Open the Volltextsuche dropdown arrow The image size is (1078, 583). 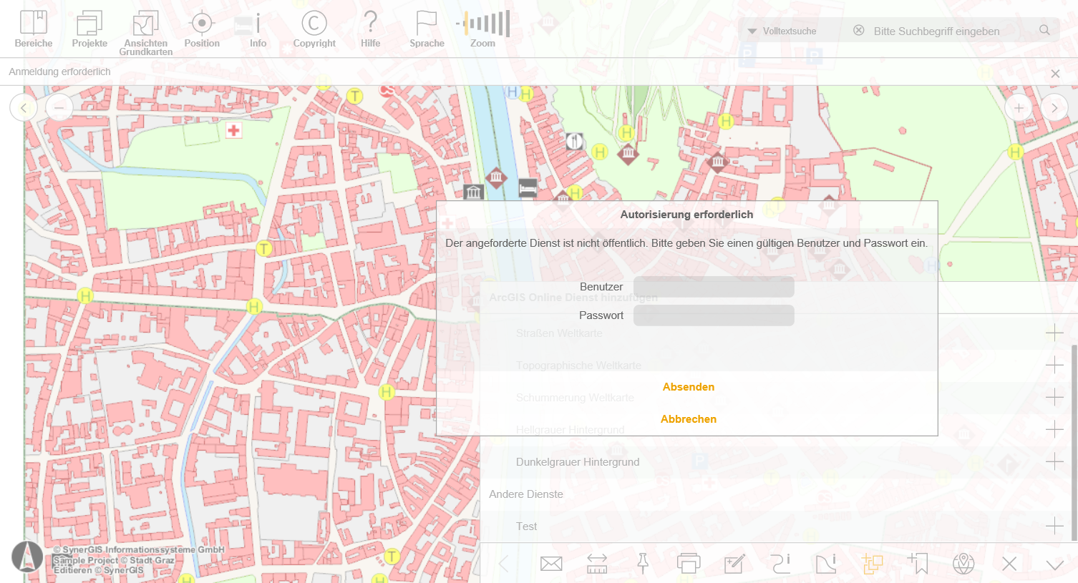751,31
